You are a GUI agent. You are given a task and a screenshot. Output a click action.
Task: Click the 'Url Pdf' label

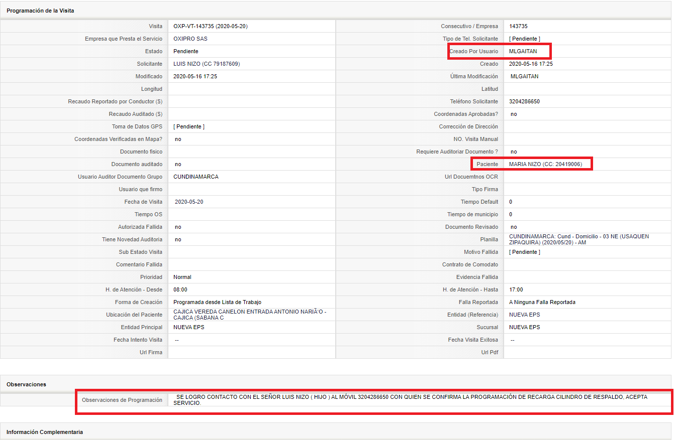coord(490,352)
